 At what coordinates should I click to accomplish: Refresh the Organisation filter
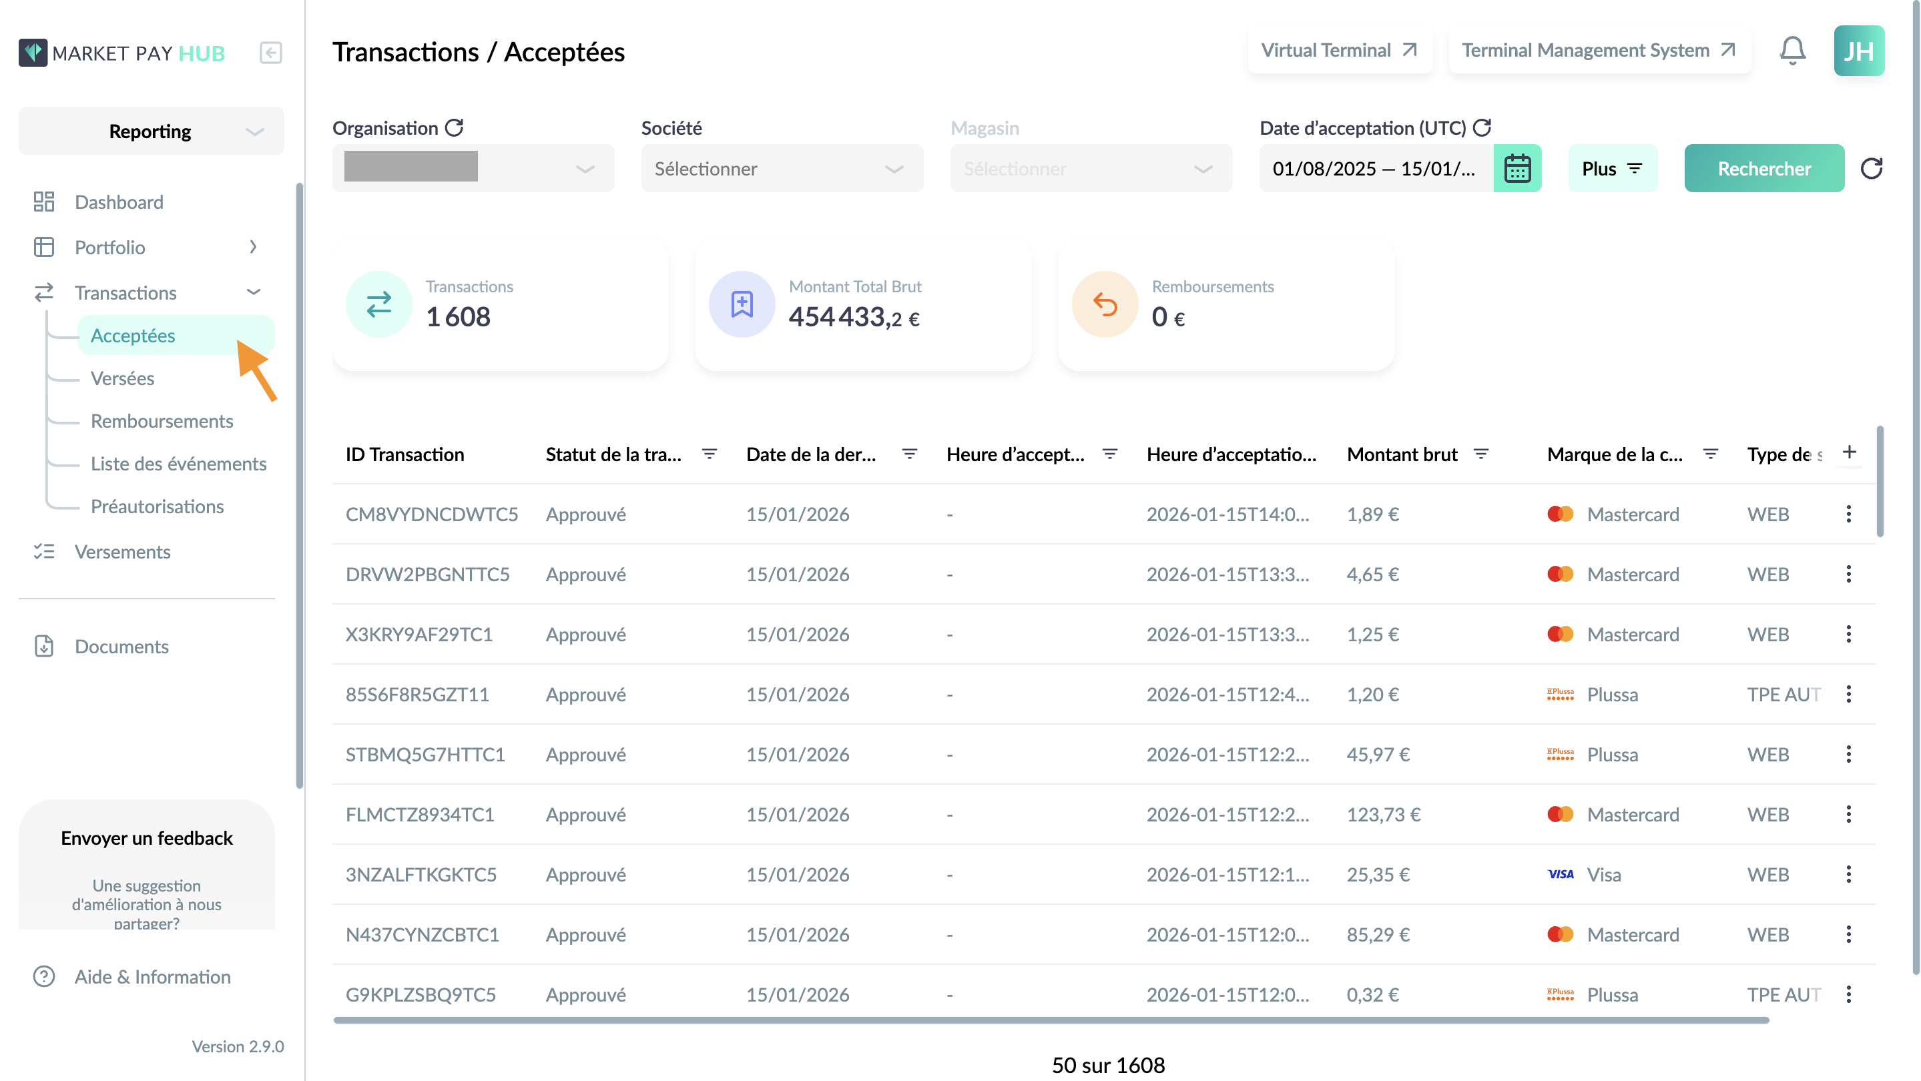454,127
